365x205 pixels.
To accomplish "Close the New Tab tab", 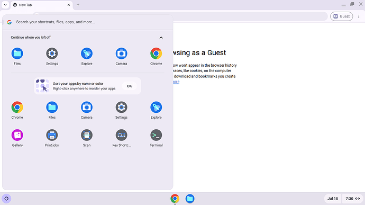I will [69, 5].
